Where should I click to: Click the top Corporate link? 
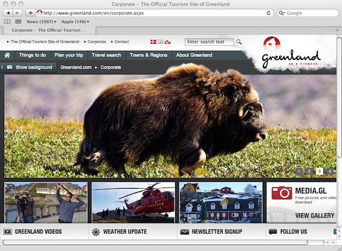click(x=97, y=41)
